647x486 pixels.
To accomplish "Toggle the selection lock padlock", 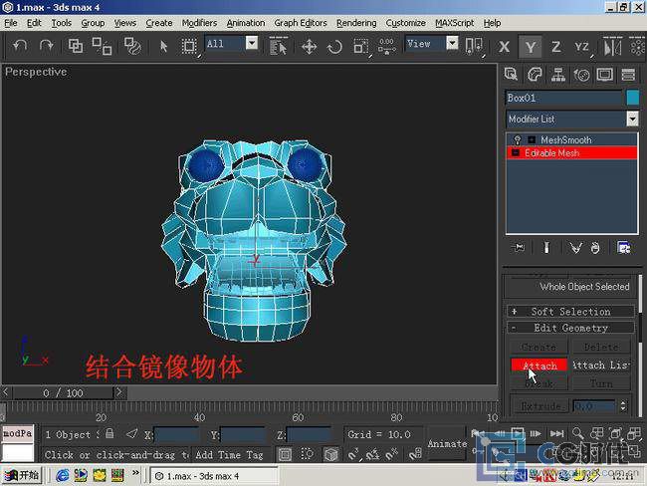I will click(109, 433).
